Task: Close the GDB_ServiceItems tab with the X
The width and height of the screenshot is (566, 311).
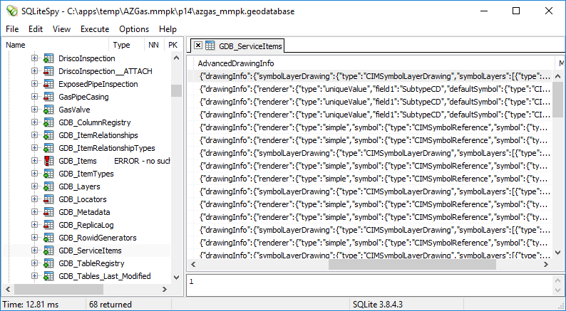Action: click(x=197, y=45)
